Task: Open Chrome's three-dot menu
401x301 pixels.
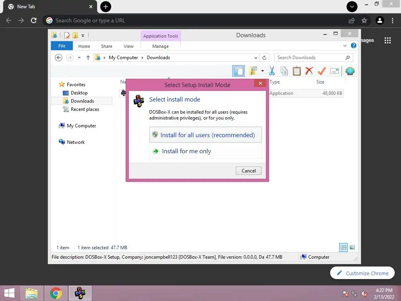Action: pos(392,20)
